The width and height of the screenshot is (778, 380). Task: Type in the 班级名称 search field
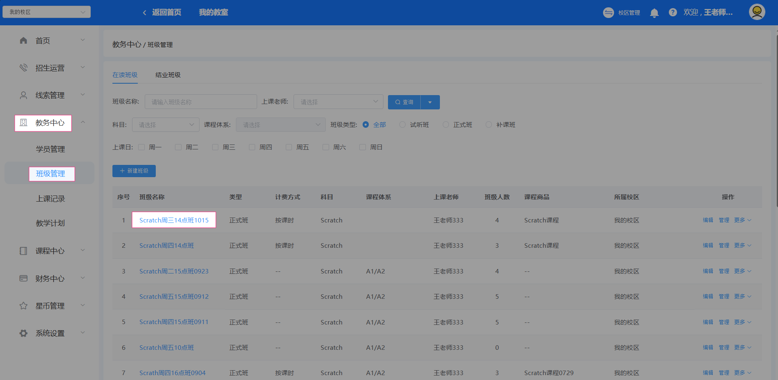200,102
